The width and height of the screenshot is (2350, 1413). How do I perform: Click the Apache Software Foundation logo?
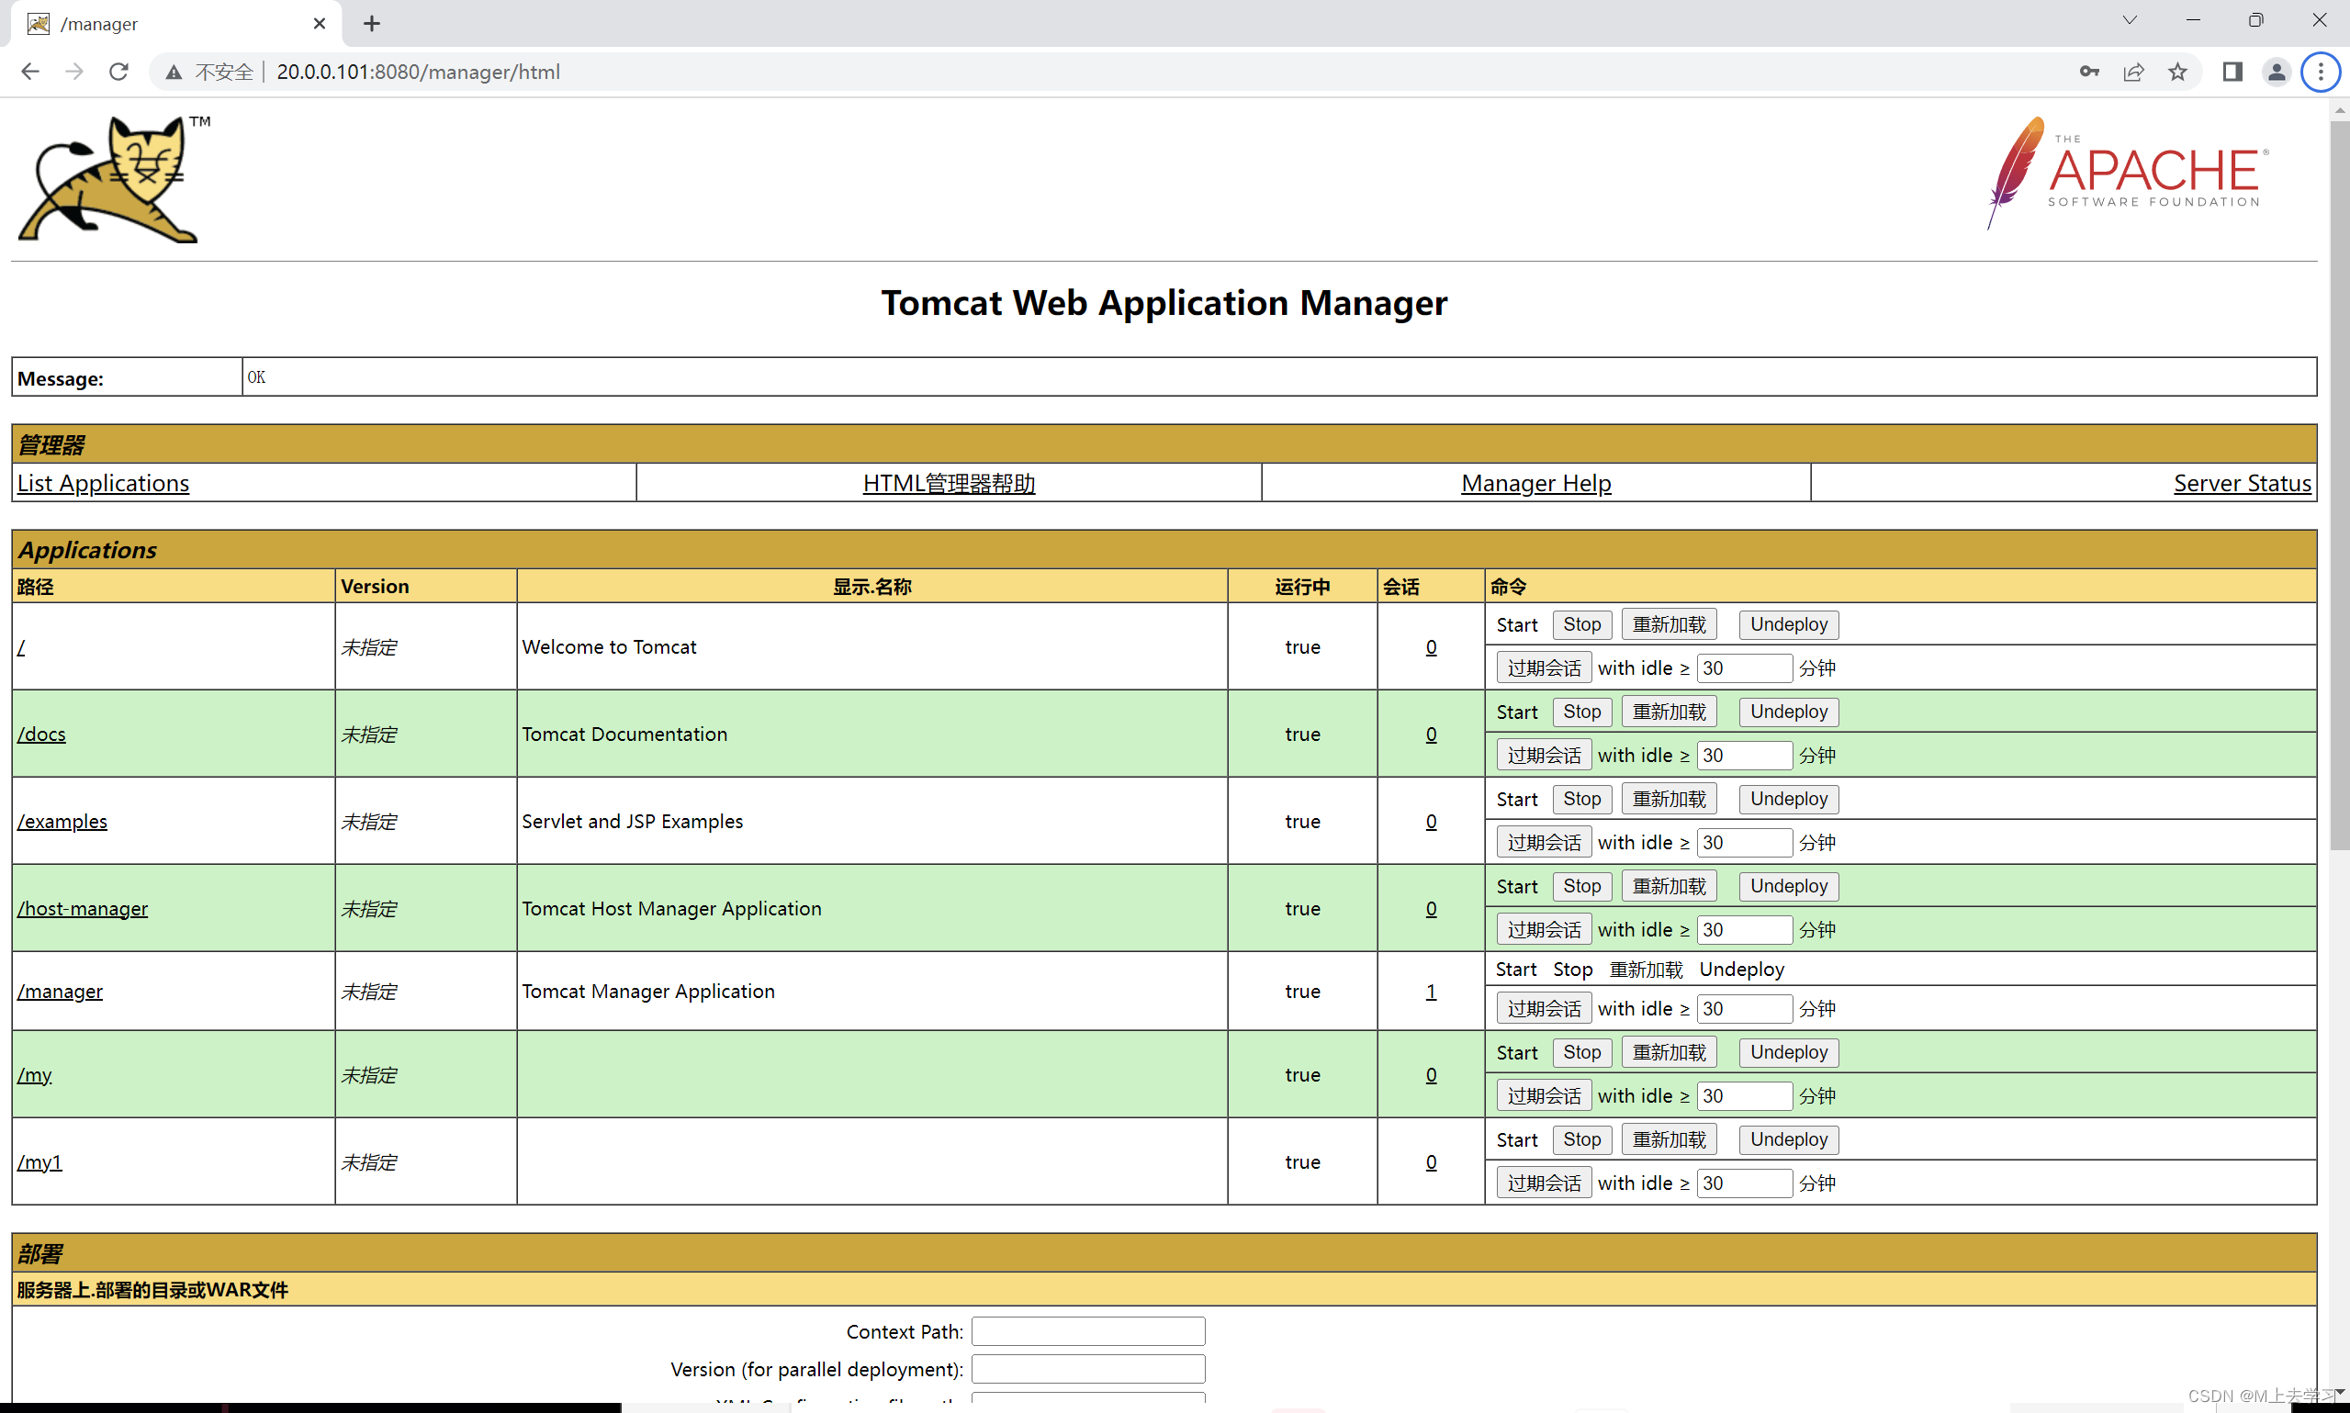coord(2127,173)
